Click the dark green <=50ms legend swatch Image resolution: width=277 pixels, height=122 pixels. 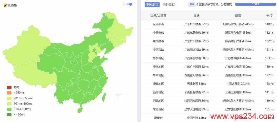pos(9,115)
